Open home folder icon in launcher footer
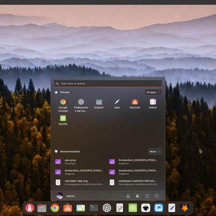 [x=128, y=196]
